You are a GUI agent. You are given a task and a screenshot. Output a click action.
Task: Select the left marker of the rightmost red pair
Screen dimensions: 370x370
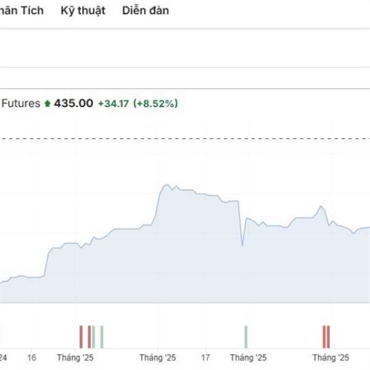(324, 337)
